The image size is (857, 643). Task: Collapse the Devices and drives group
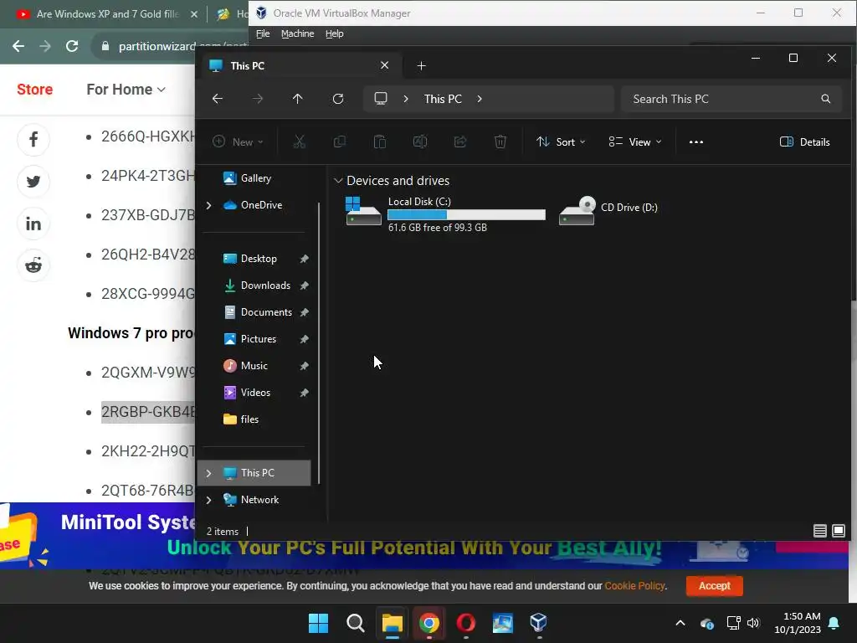coord(338,181)
